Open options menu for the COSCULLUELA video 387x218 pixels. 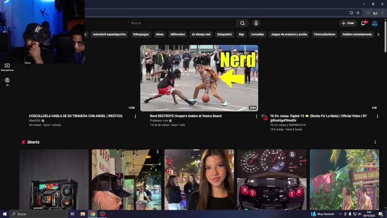coord(135,116)
